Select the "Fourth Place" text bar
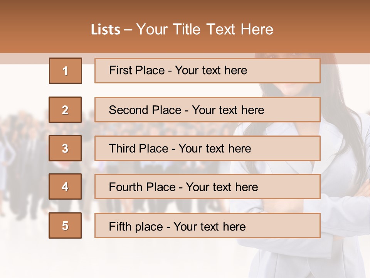Viewport: 370px width, 278px height. point(207,187)
